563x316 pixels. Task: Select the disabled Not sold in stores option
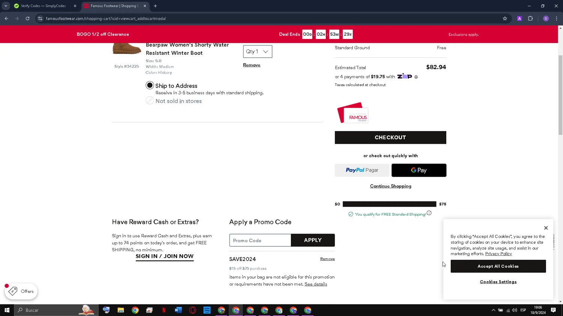[150, 101]
